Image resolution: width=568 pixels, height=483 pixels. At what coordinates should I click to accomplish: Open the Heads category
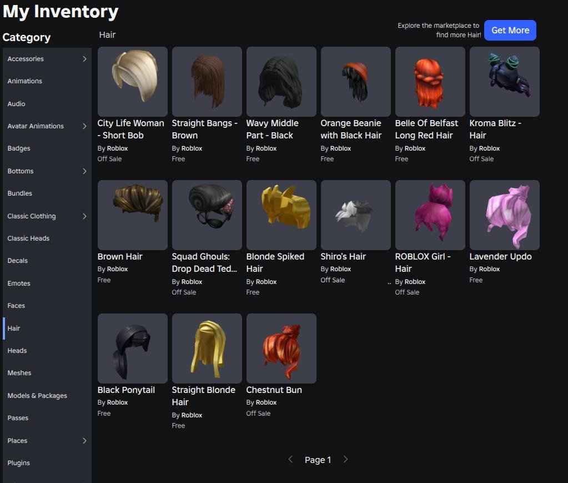tap(47, 351)
